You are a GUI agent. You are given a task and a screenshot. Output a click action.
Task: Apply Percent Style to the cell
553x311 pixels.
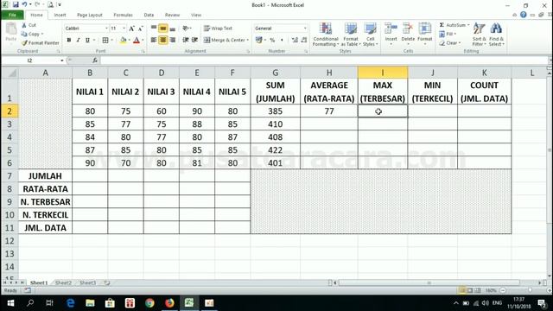pos(272,41)
